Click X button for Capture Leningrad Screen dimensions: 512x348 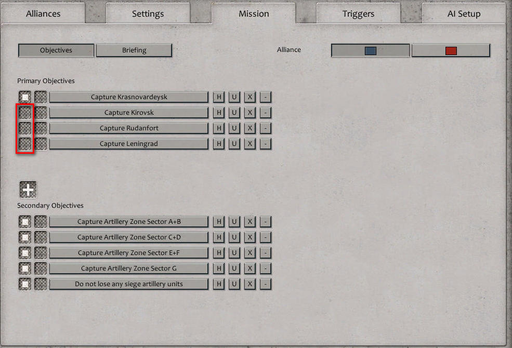pos(250,144)
